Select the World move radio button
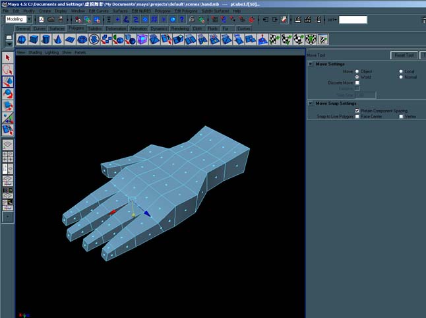Screen dimensions: 426x318 tap(357, 77)
